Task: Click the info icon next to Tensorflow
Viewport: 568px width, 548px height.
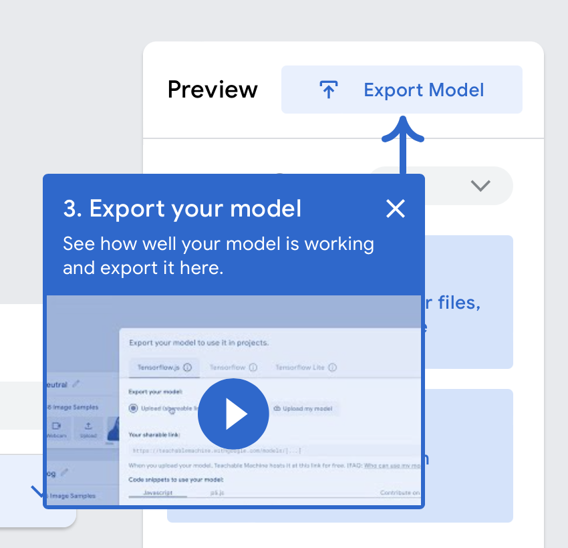Action: pos(252,367)
